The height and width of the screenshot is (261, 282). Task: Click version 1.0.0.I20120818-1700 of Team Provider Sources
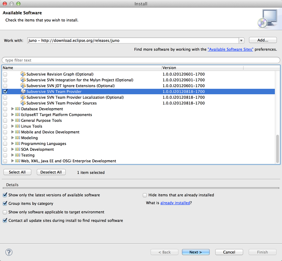[184, 103]
